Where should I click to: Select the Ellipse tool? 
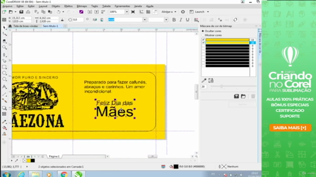tap(4, 73)
